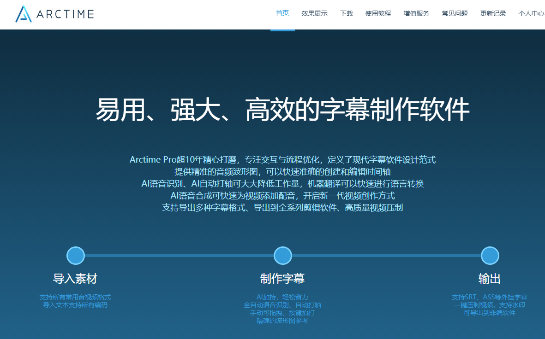
Task: Click the 制作字幕 step circle
Action: (x=282, y=256)
